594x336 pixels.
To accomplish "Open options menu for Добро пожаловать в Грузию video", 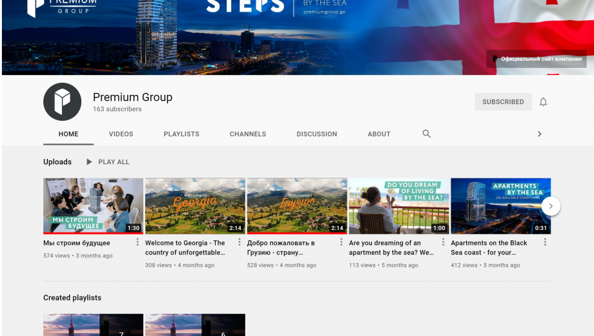I will coord(342,242).
